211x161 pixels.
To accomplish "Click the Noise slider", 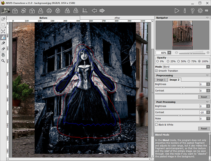I will [x=182, y=122].
